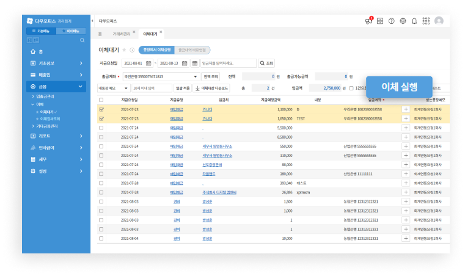Image resolution: width=465 pixels, height=276 pixels.
Task: Expand 세무 sidebar menu
Action: point(56,159)
